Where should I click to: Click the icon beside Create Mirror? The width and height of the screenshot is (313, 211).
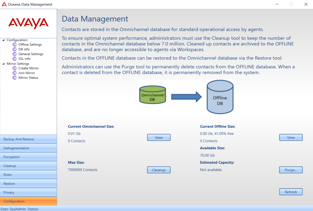tap(15, 68)
